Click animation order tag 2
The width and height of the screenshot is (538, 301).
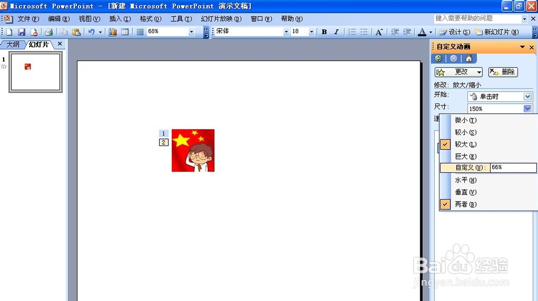(x=164, y=142)
